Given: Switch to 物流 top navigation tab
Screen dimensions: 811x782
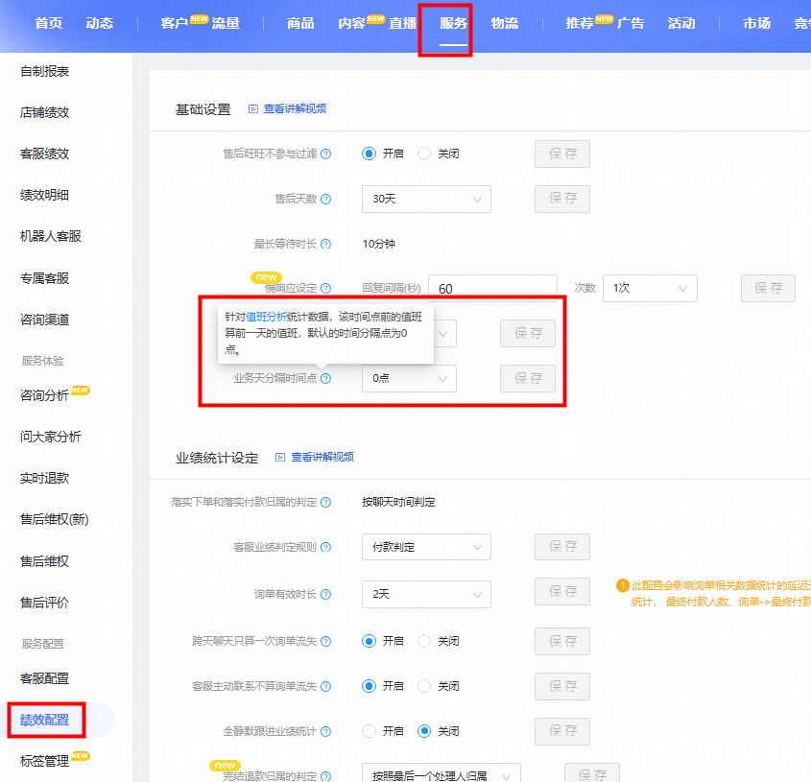Looking at the screenshot, I should (504, 24).
